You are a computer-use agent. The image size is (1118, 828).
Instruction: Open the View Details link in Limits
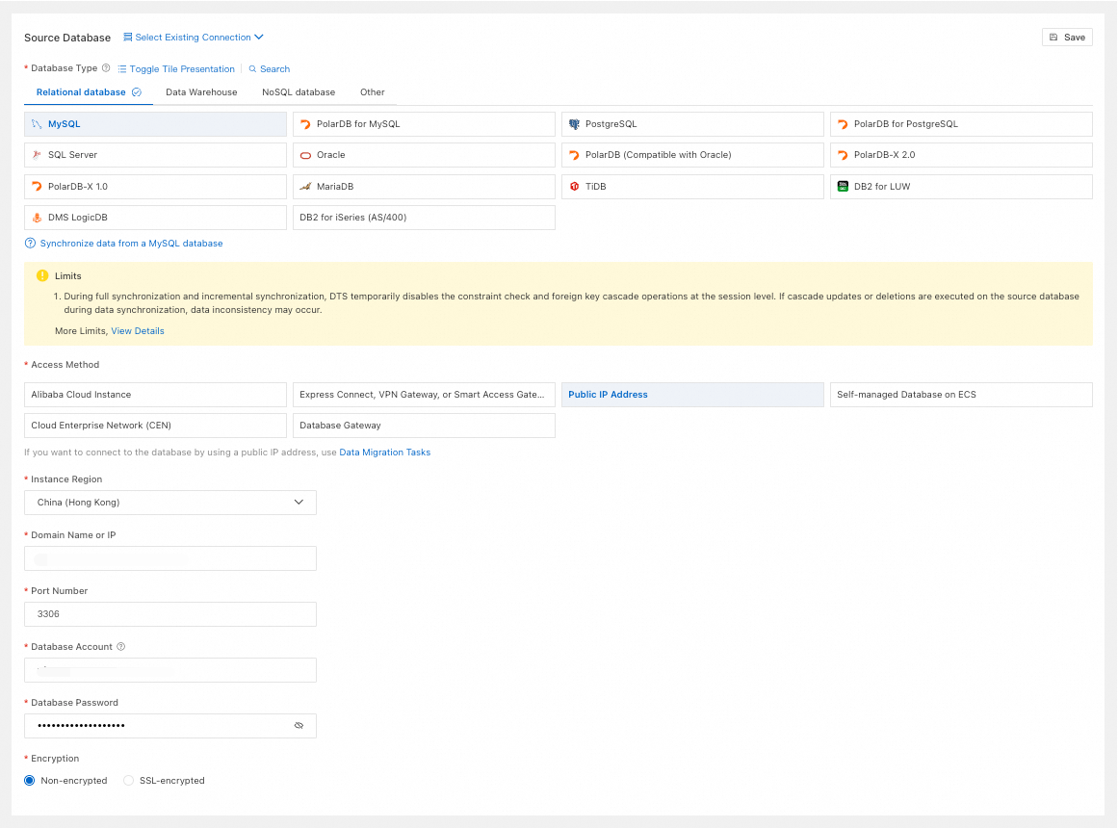point(138,331)
